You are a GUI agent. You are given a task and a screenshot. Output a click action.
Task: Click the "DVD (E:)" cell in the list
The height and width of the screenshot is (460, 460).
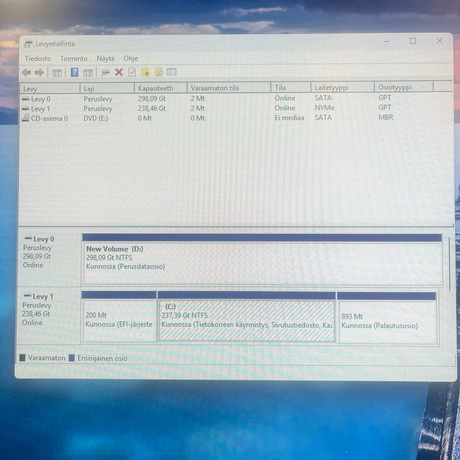(96, 118)
